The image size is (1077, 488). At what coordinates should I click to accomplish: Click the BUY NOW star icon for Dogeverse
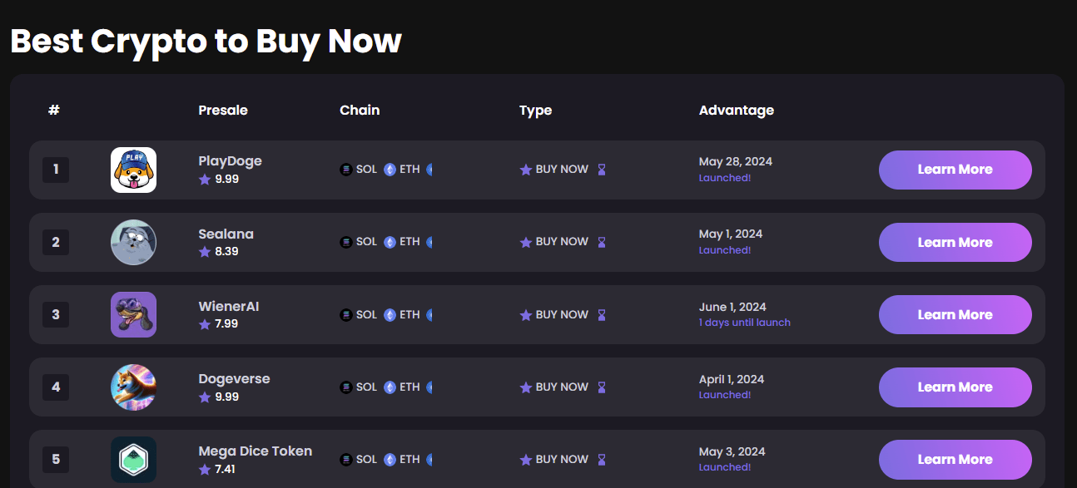pyautogui.click(x=525, y=387)
